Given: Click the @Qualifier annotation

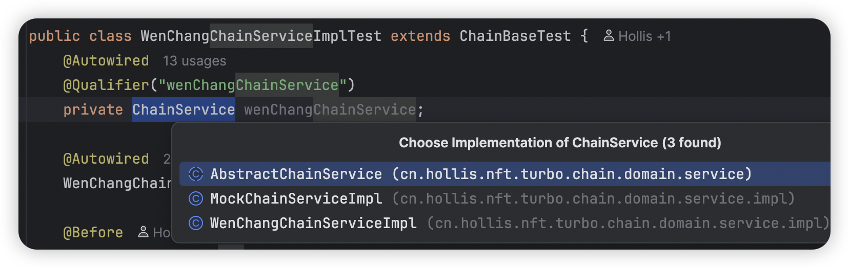Looking at the screenshot, I should pyautogui.click(x=106, y=85).
